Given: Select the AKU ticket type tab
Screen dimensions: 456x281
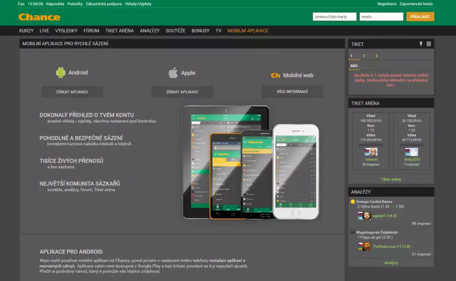Looking at the screenshot, I should coord(354,66).
